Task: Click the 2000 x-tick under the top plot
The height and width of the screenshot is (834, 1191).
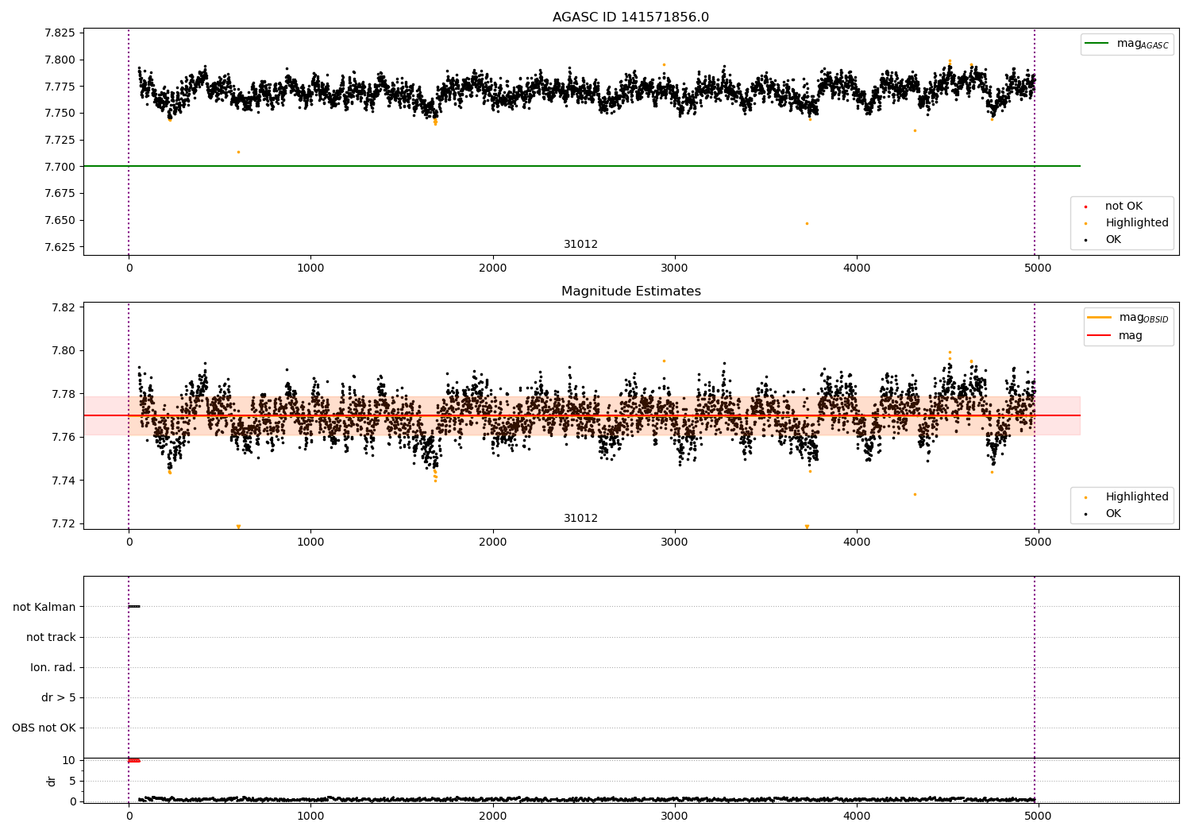Action: pos(492,268)
